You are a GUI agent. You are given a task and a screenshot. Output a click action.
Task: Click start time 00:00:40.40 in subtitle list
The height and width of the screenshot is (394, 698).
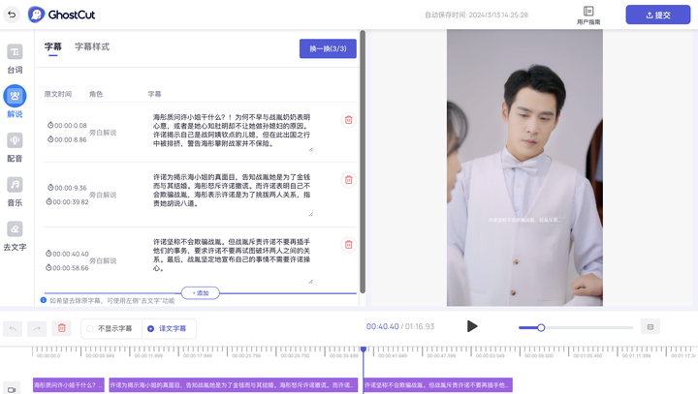pos(71,254)
